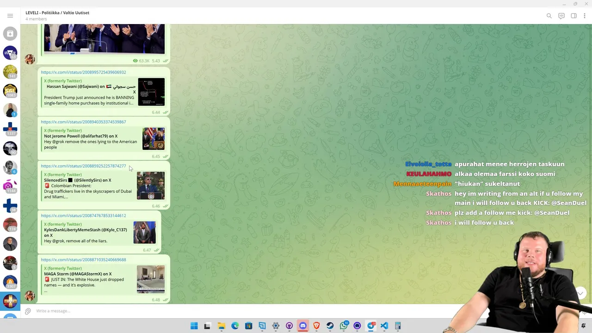Click the "Hey @grok, remove all of the liars." text

[x=75, y=241]
